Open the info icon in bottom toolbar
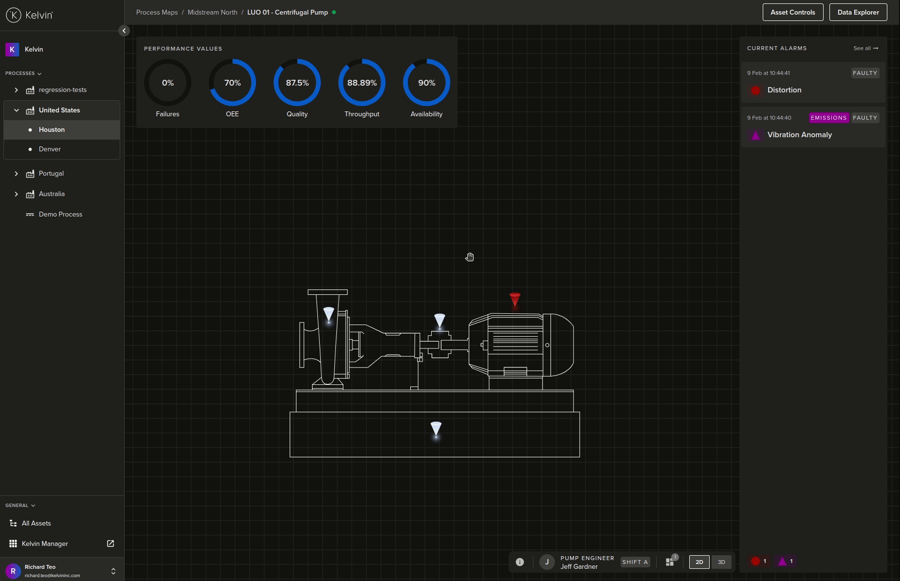Screen dimensions: 900x581 coord(520,562)
